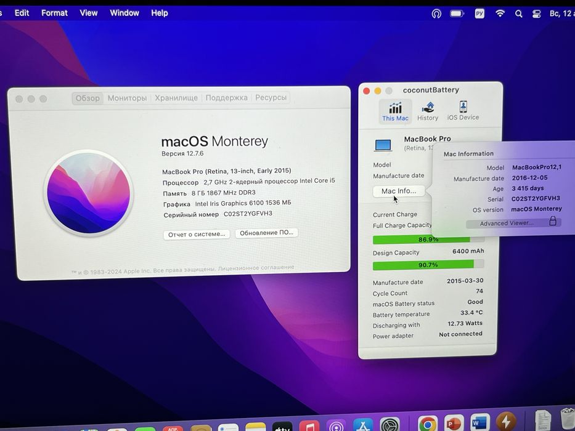Image resolution: width=575 pixels, height=431 pixels.
Task: Switch the РУ keyboard input source
Action: coord(479,14)
